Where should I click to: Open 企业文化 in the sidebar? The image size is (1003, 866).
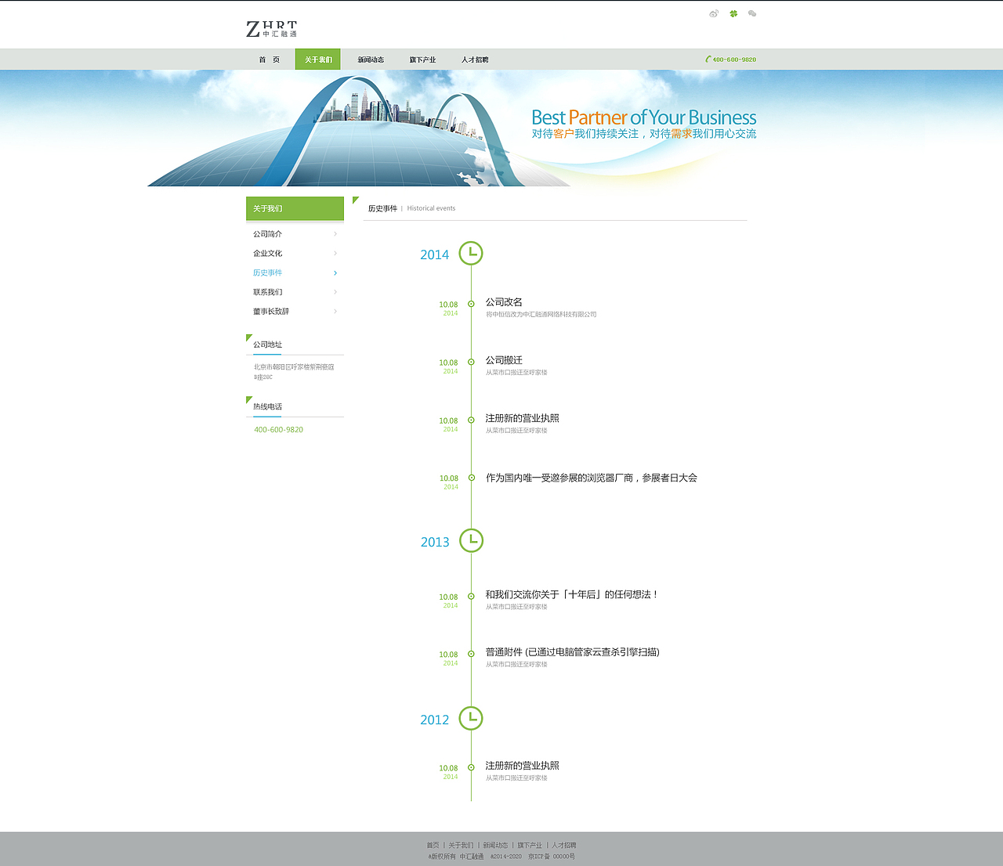[x=267, y=254]
